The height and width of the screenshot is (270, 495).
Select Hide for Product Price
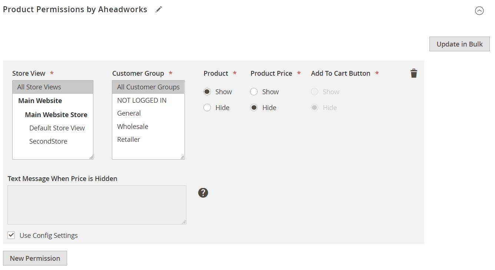pos(254,107)
